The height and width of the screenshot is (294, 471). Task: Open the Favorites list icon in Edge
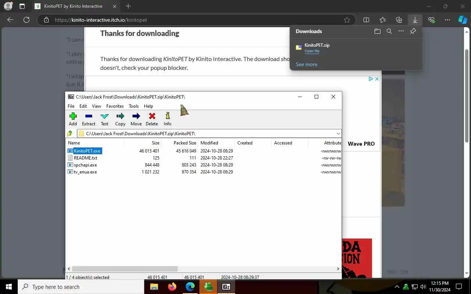tap(383, 20)
